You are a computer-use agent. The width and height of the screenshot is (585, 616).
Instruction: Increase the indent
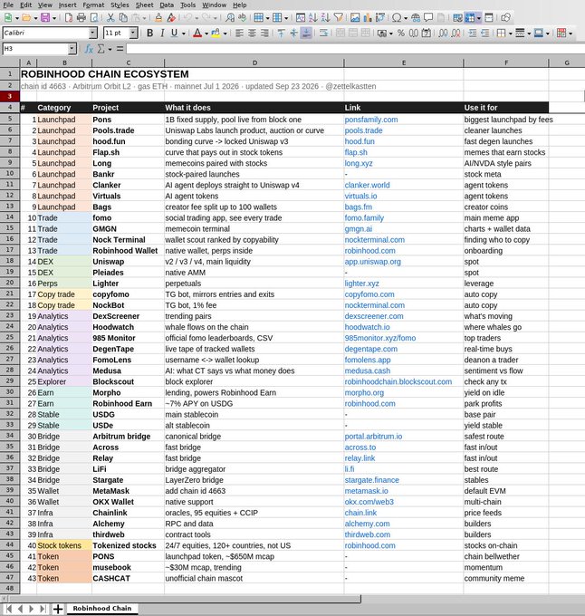473,33
